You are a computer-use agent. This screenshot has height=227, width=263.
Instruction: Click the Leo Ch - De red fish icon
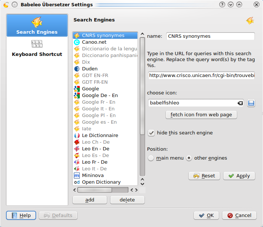pyautogui.click(x=77, y=142)
